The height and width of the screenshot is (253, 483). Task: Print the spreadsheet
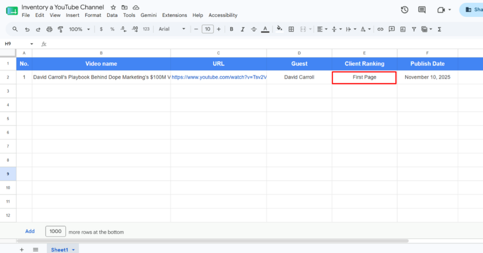(x=49, y=29)
